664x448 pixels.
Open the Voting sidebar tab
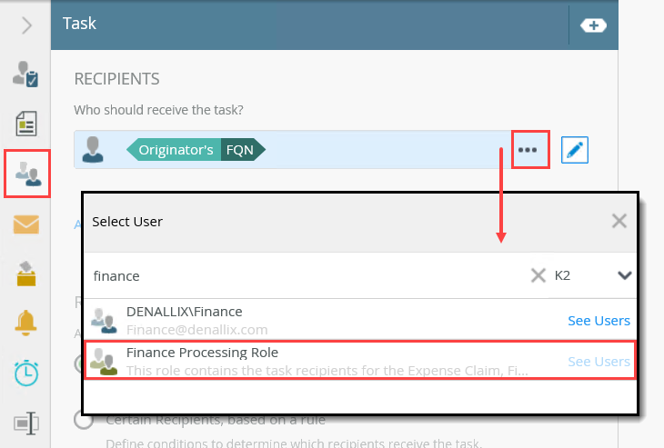(25, 273)
